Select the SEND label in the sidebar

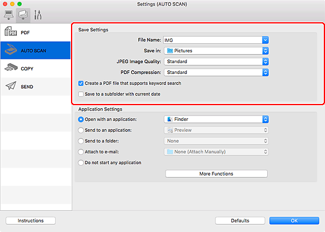pyautogui.click(x=27, y=87)
